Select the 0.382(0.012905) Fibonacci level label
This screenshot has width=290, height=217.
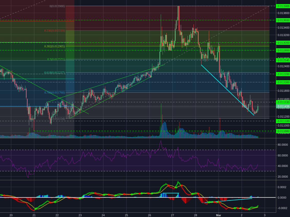[x=55, y=46]
